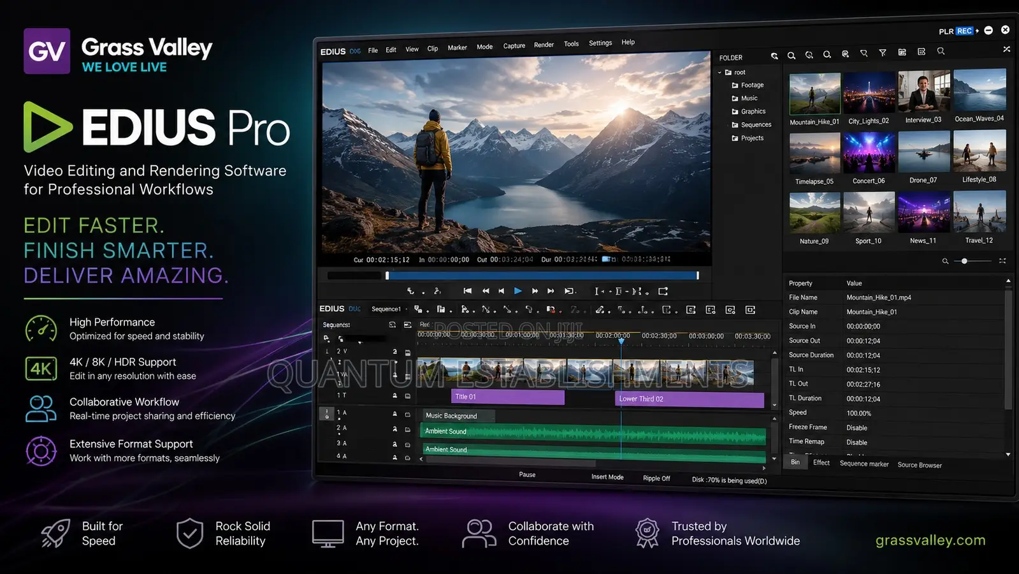Select the Concert_06 thumbnail
Screen dimensions: 1019x574
point(869,153)
